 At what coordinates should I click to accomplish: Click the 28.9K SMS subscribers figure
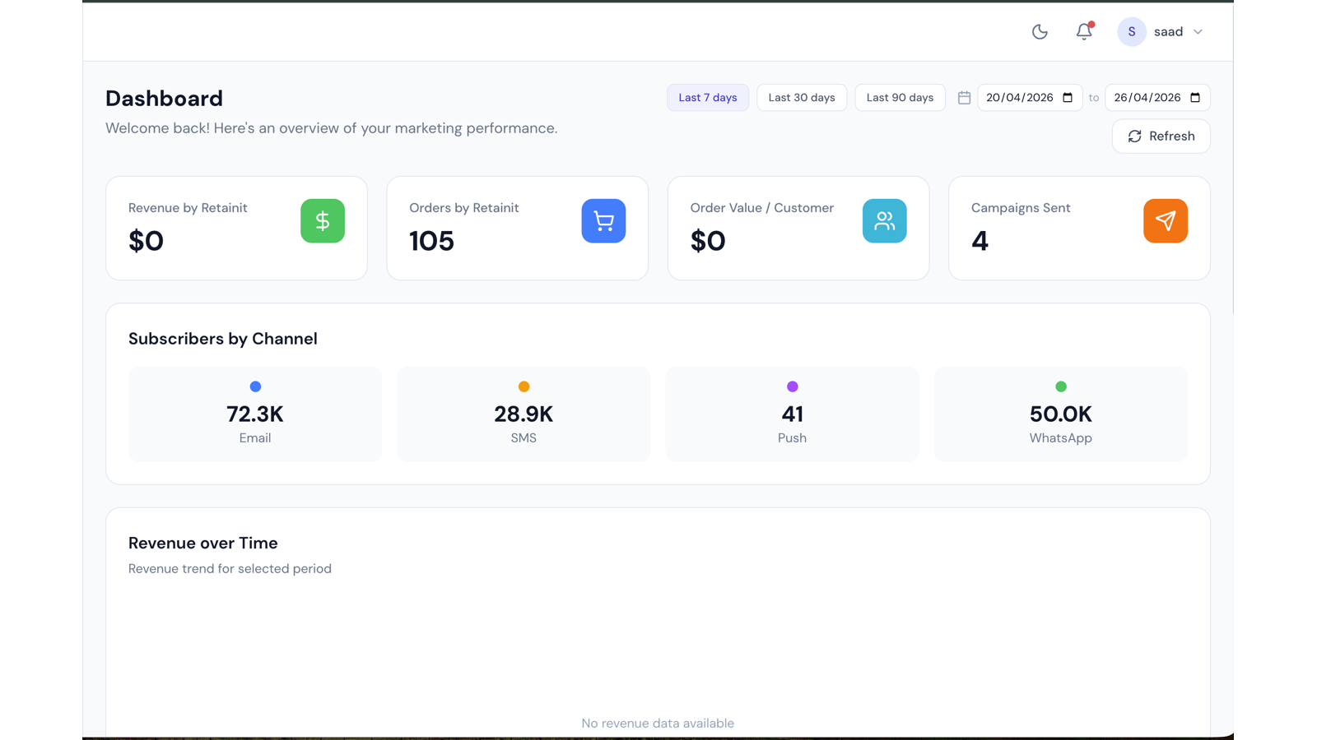pos(524,414)
